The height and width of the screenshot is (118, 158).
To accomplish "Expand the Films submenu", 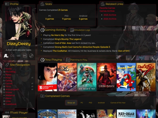I will (32, 87).
